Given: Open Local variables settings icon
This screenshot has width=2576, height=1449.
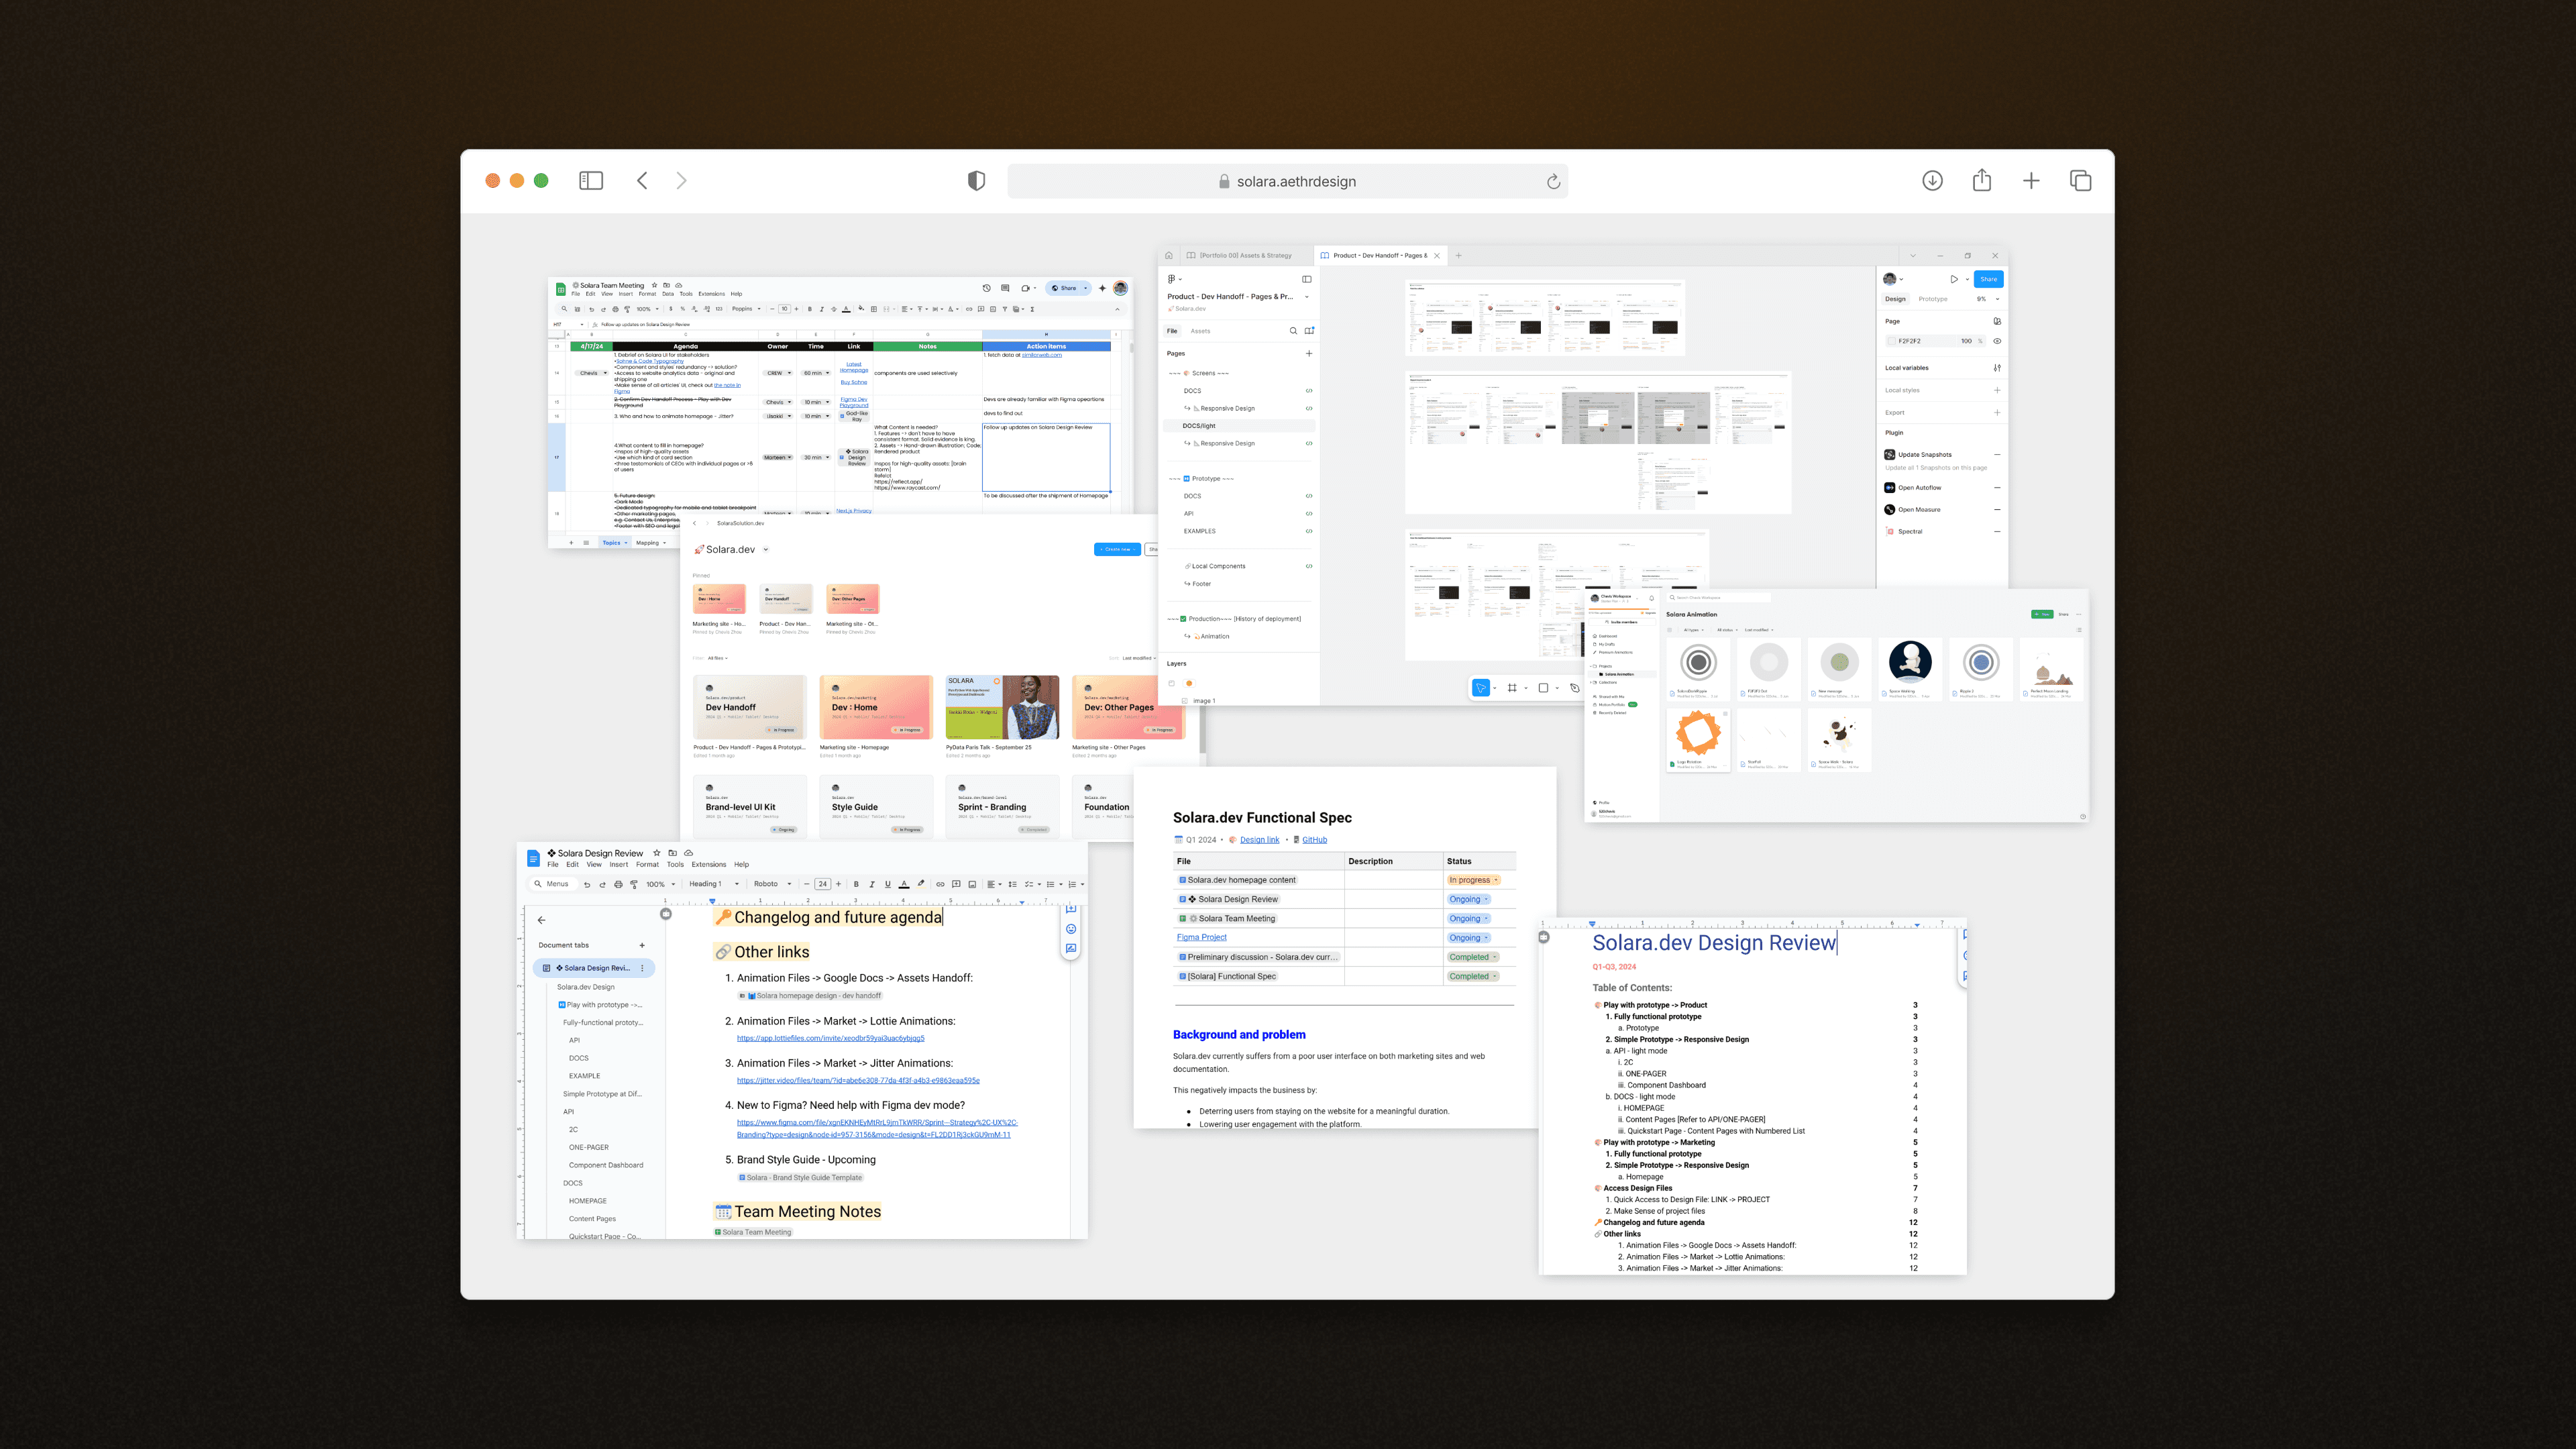Looking at the screenshot, I should click(x=1996, y=368).
